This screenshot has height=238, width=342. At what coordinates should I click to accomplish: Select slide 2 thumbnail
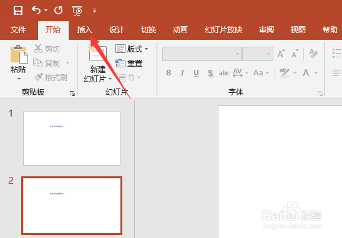tap(72, 206)
